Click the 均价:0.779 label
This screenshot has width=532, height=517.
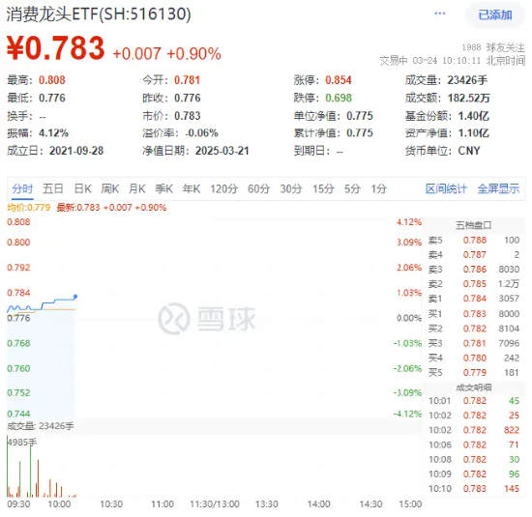click(x=28, y=208)
